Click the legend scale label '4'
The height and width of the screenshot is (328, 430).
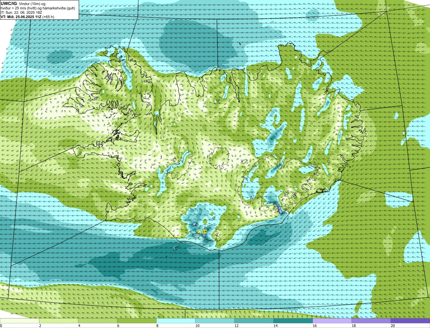[x=79, y=326]
